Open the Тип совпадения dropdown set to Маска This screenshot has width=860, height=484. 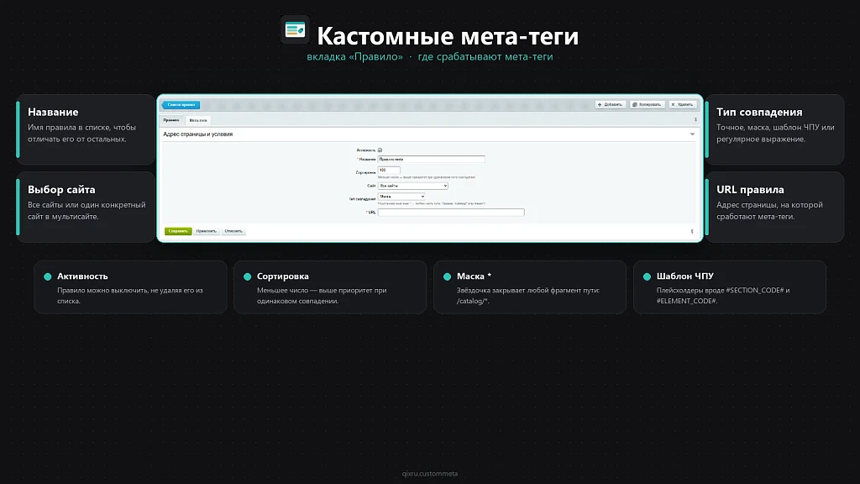401,197
